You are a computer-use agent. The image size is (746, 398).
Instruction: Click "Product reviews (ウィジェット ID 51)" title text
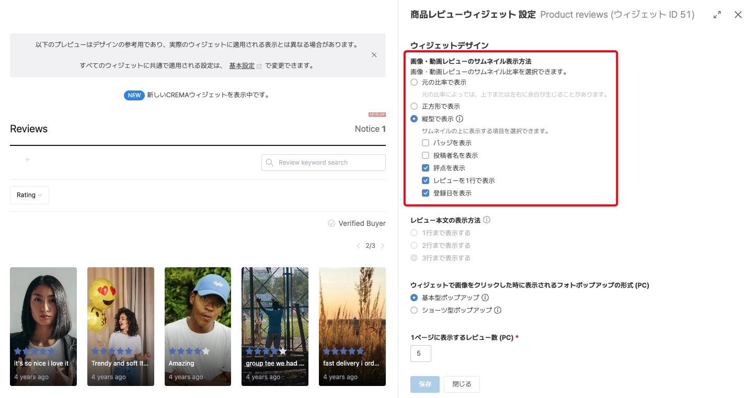point(617,15)
